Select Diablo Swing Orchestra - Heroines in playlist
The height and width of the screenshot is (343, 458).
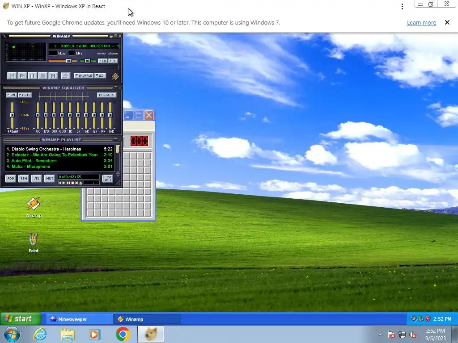59,149
